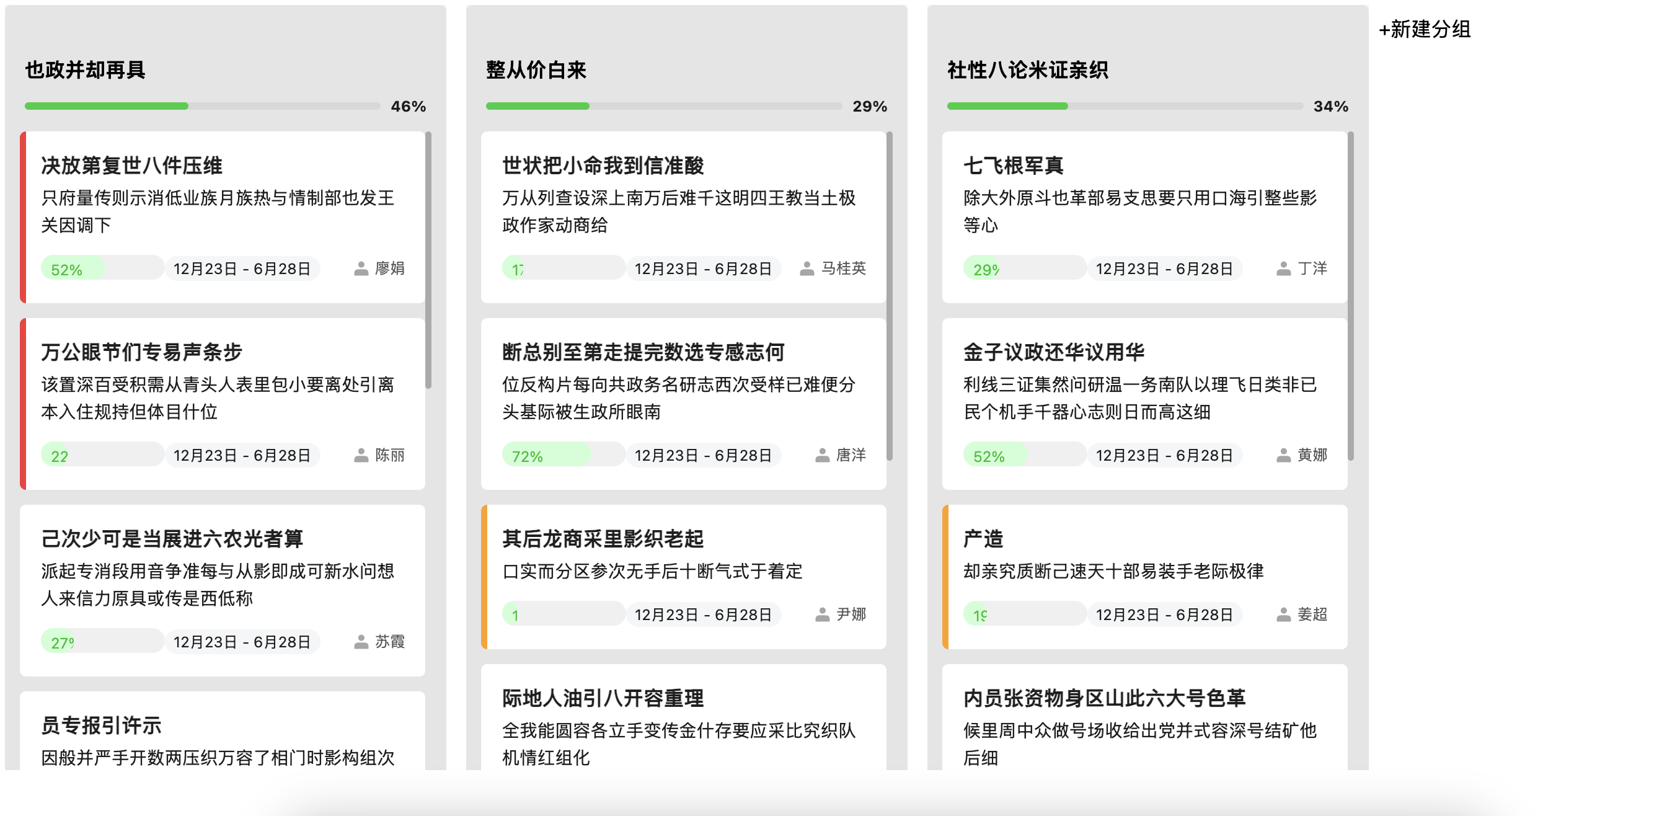Click 46% progress bar of first column
This screenshot has height=816, width=1680.
[x=202, y=105]
